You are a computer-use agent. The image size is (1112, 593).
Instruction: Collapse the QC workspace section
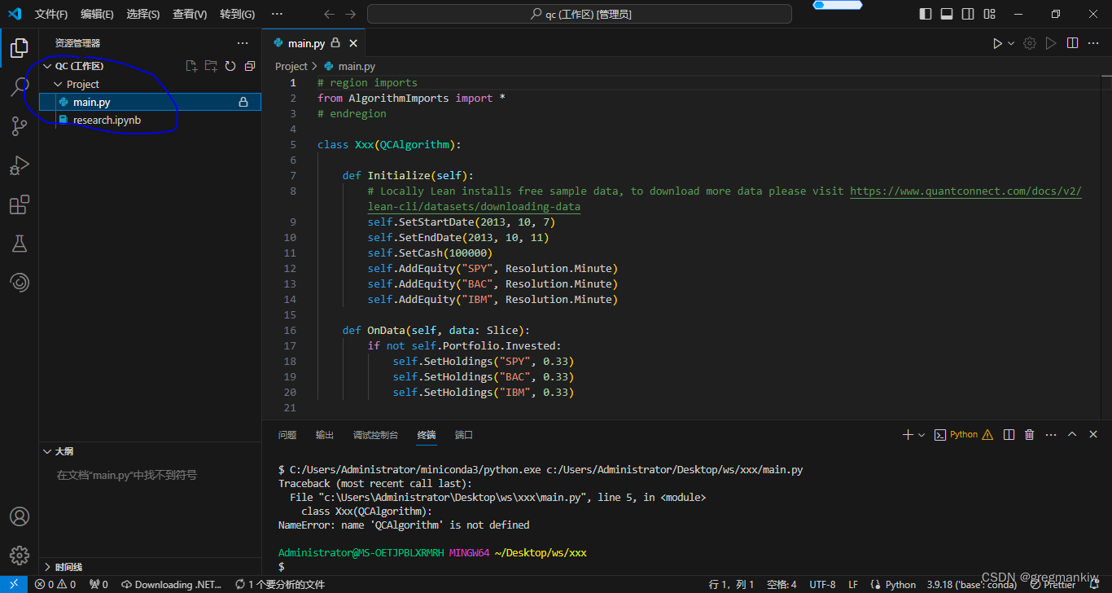click(46, 66)
